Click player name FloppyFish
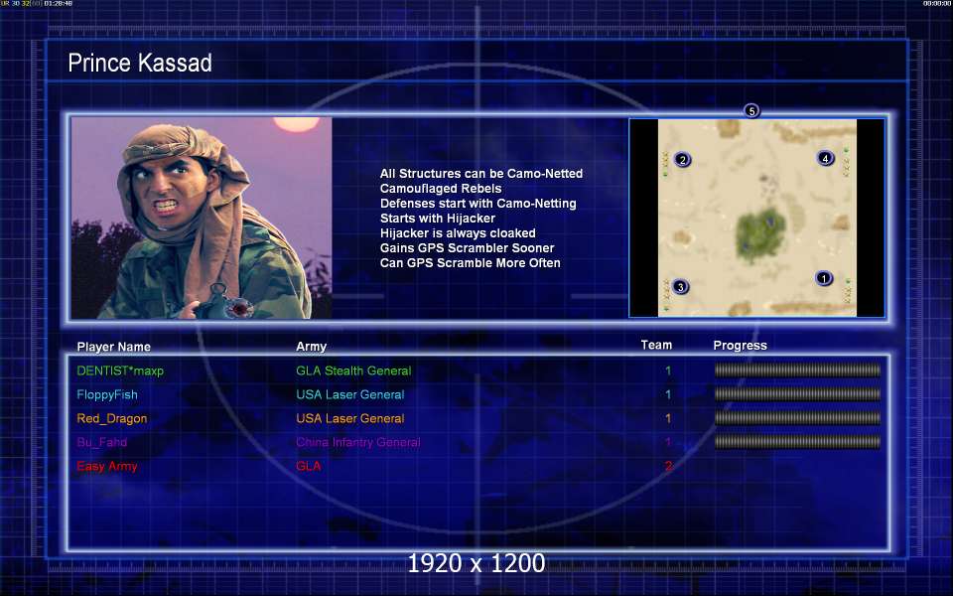Screen dimensions: 953x596 tap(107, 394)
